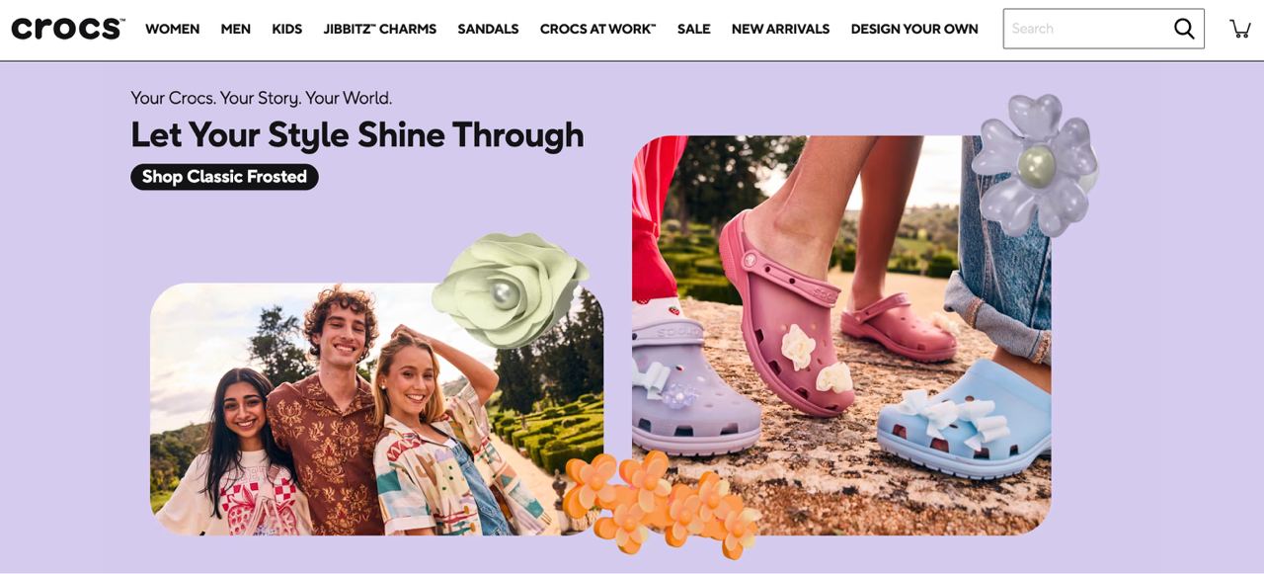Open the Women menu
Viewport: 1264px width, 574px height.
[x=173, y=29]
